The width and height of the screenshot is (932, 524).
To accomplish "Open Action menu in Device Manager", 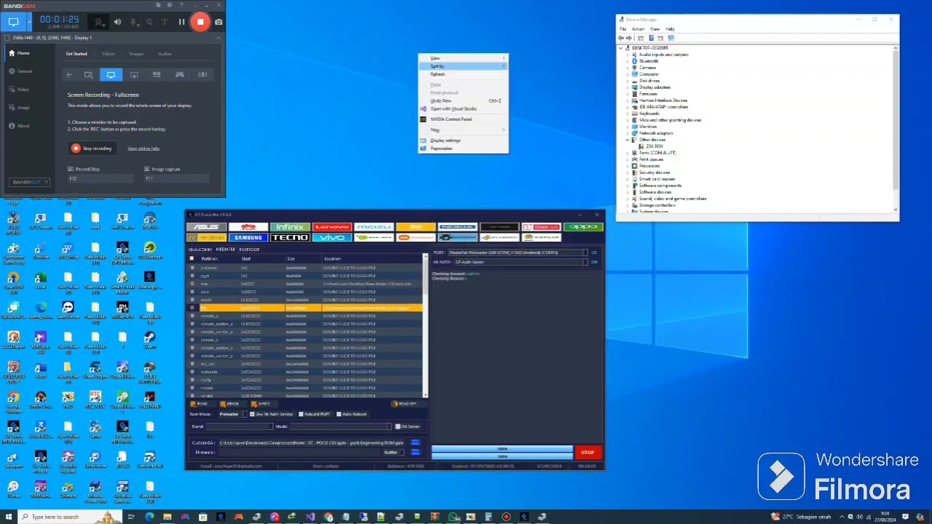I will (x=638, y=29).
